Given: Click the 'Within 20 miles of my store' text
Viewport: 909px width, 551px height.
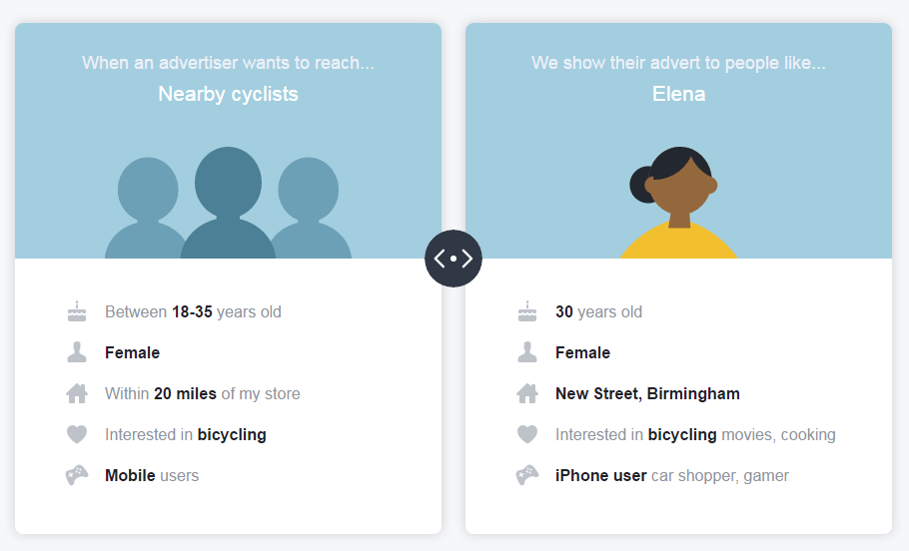Looking at the screenshot, I should coord(202,393).
